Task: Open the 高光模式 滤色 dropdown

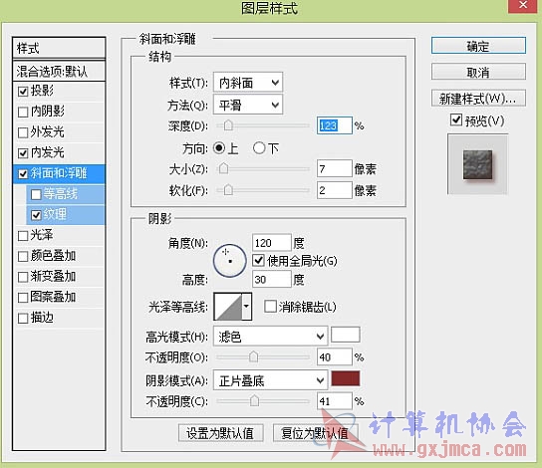Action: pos(270,336)
